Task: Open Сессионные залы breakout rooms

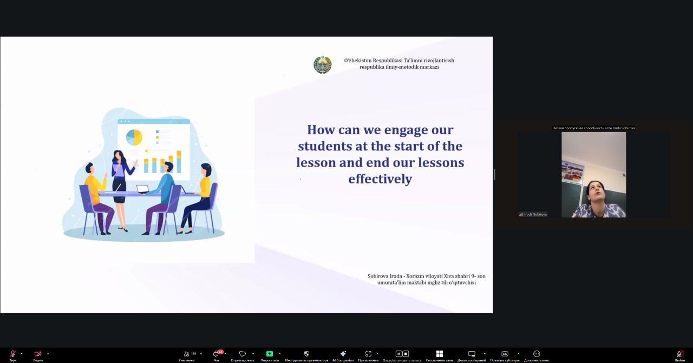Action: (x=440, y=354)
